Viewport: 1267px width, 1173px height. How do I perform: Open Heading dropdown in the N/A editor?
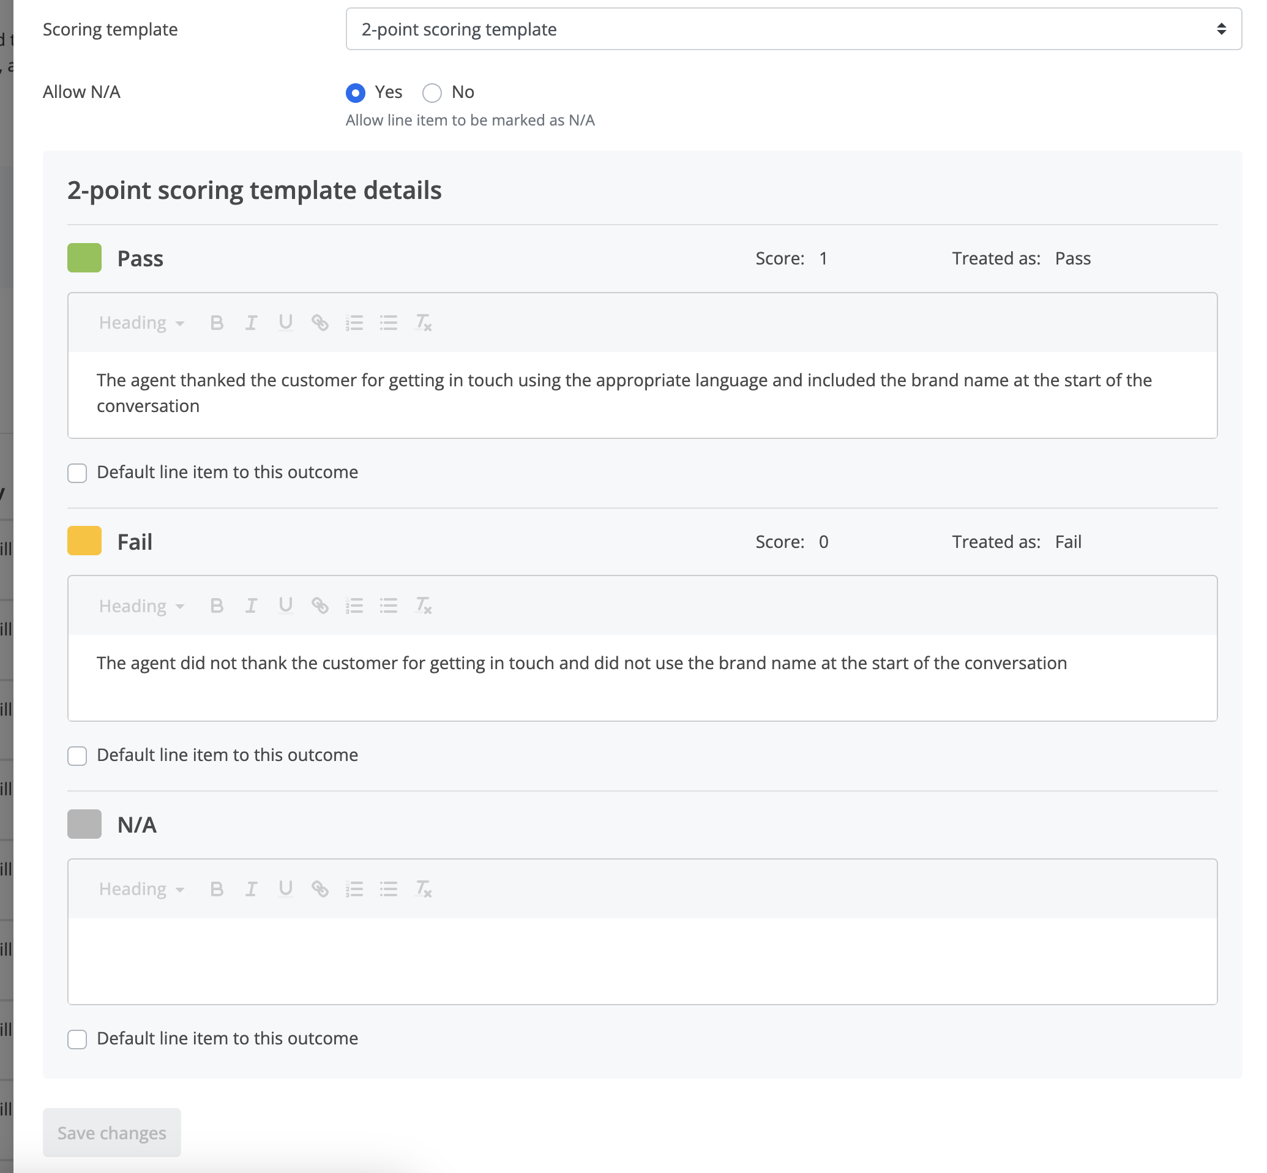coord(141,889)
